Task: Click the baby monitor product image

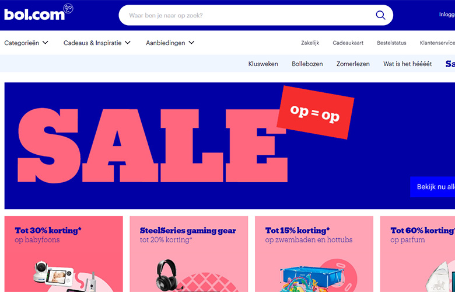Action: coord(63,276)
